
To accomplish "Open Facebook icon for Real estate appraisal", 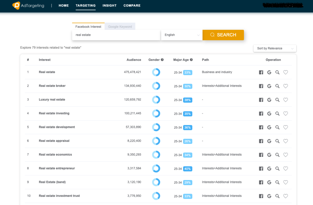I will (261, 141).
